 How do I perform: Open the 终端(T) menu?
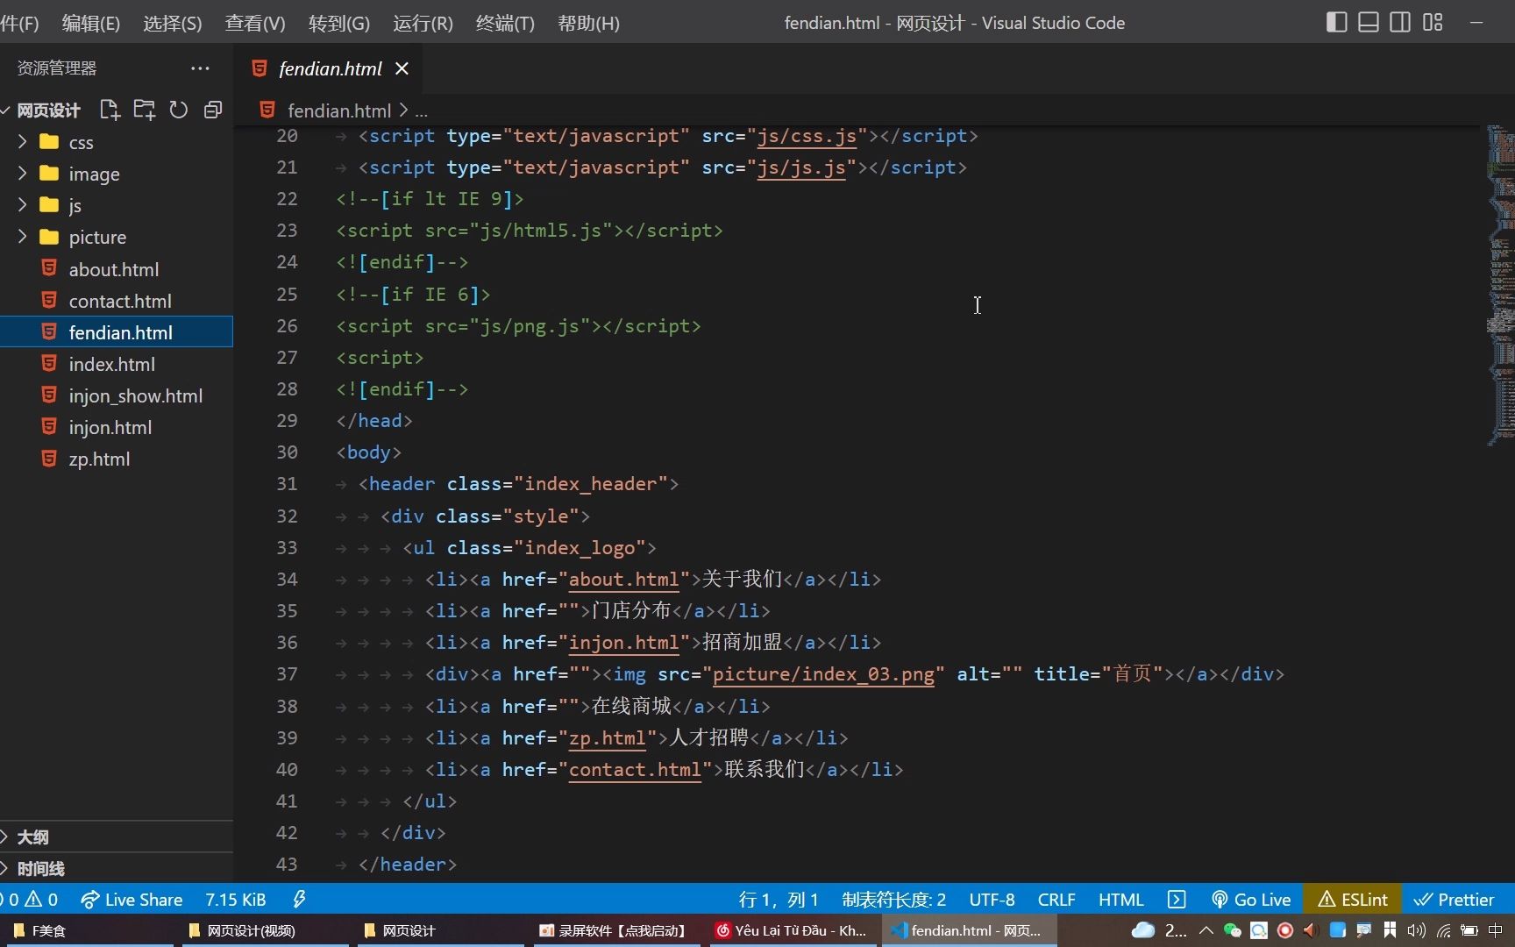tap(504, 23)
